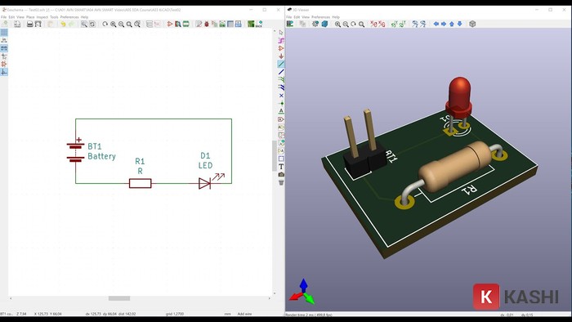The image size is (572, 322).
Task: Choose the Delete items trash tool
Action: pos(281,182)
